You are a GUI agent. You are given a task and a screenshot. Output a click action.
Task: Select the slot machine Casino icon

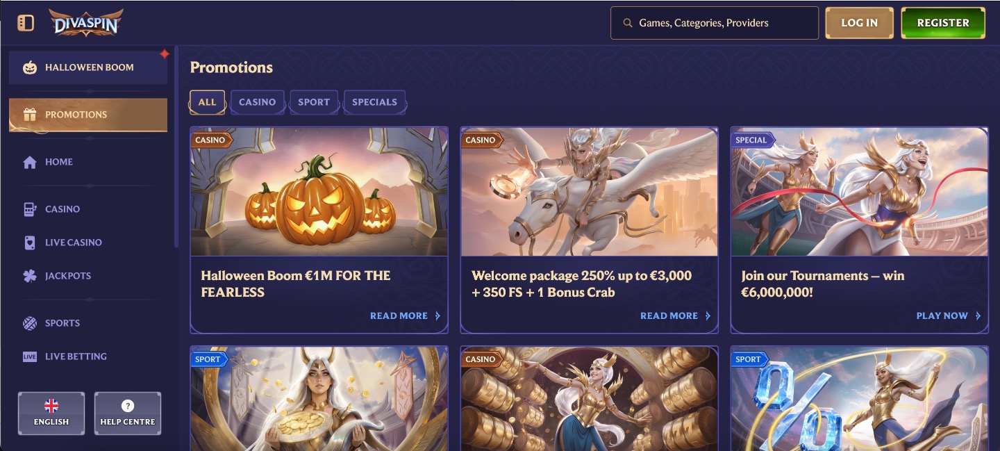[30, 209]
